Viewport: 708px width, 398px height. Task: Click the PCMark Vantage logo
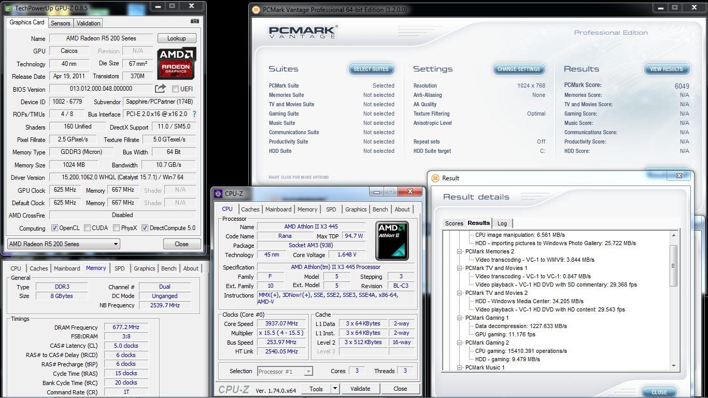[x=303, y=32]
